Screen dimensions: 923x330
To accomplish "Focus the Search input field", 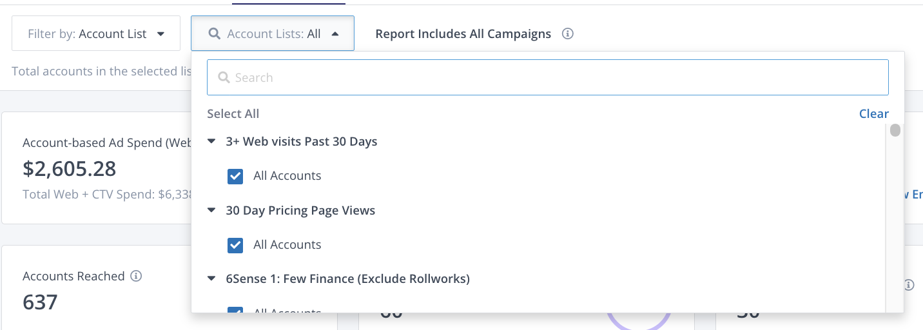I will (548, 77).
